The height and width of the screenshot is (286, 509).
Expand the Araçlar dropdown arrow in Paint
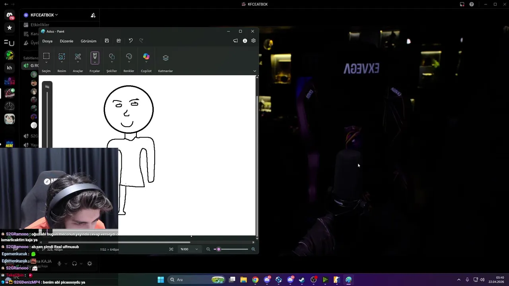pos(78,62)
